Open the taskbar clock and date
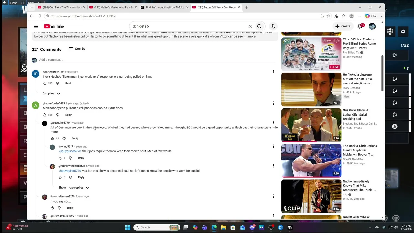 point(407,227)
